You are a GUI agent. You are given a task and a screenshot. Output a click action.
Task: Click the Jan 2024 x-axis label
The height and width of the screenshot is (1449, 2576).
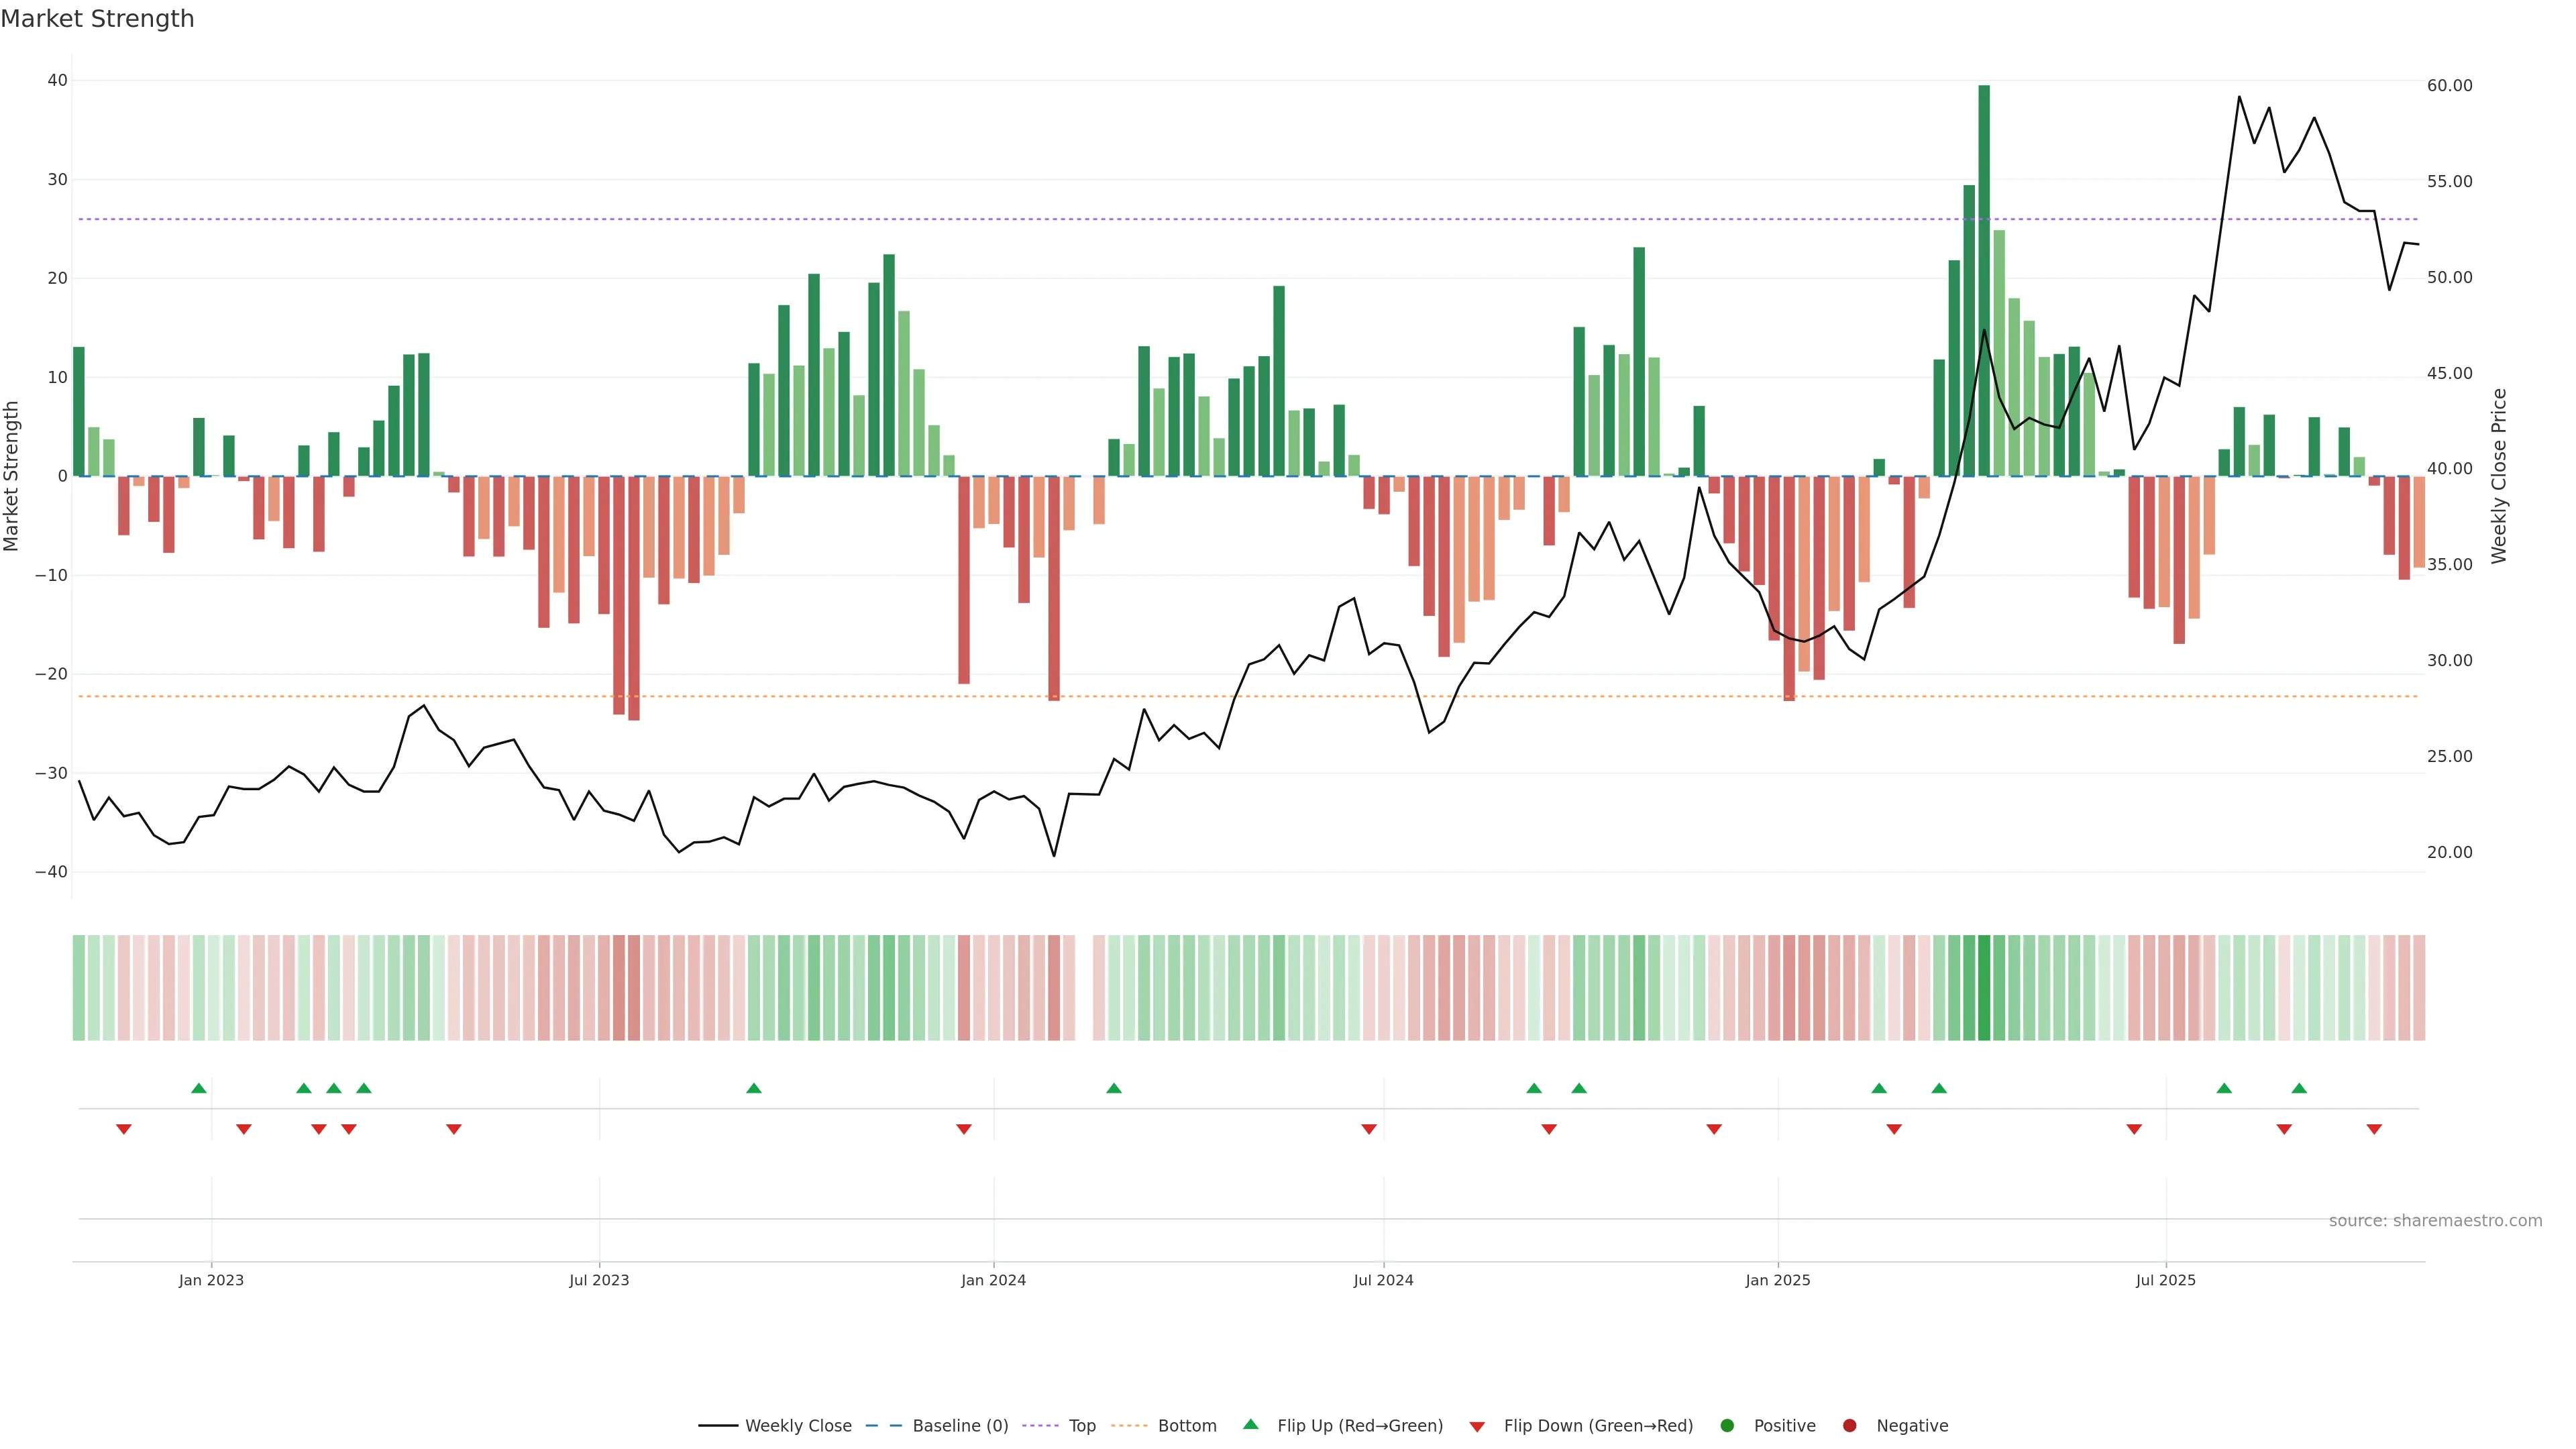[x=993, y=1280]
